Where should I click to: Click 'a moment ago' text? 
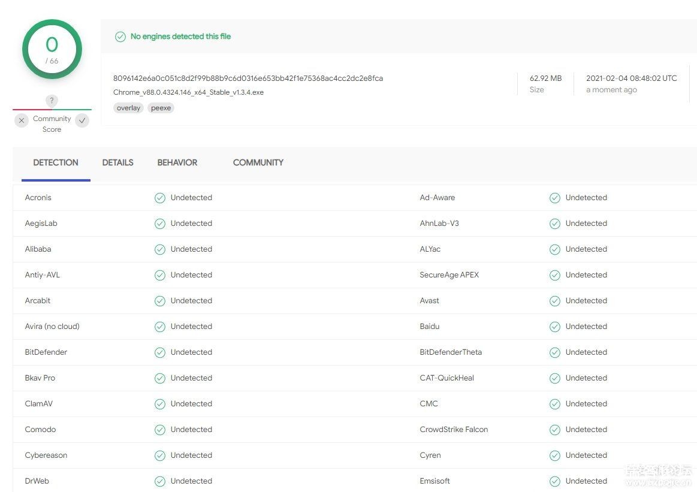point(611,90)
